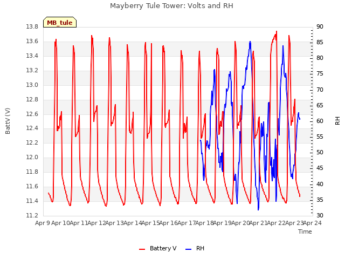
Task: Click the '13.0' left axis value
Action: (x=32, y=85)
